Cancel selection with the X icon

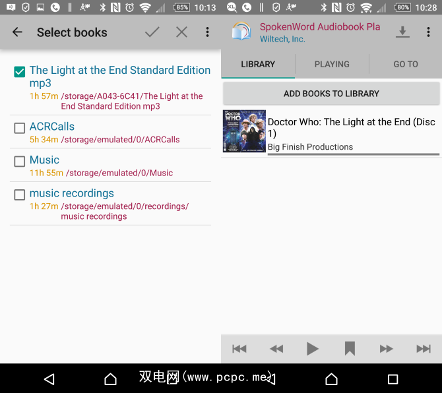(181, 32)
